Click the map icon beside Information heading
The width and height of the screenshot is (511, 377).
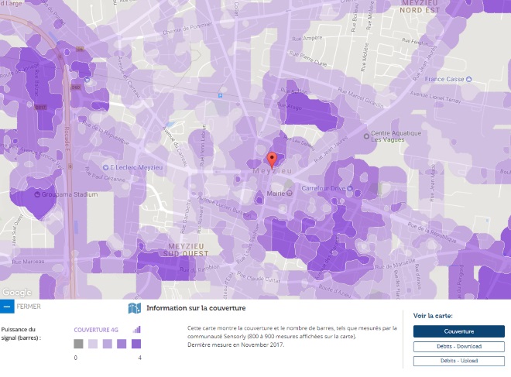(134, 308)
